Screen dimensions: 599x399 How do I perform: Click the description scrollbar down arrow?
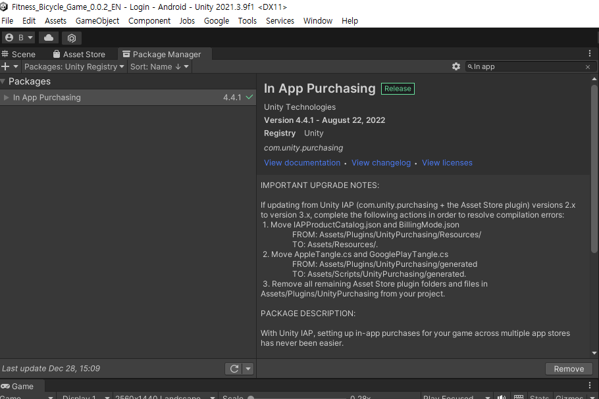[594, 353]
